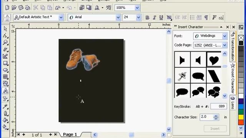Viewport: 246px width, 138px height.
Task: Click the Import icon
Action: pos(82,8)
